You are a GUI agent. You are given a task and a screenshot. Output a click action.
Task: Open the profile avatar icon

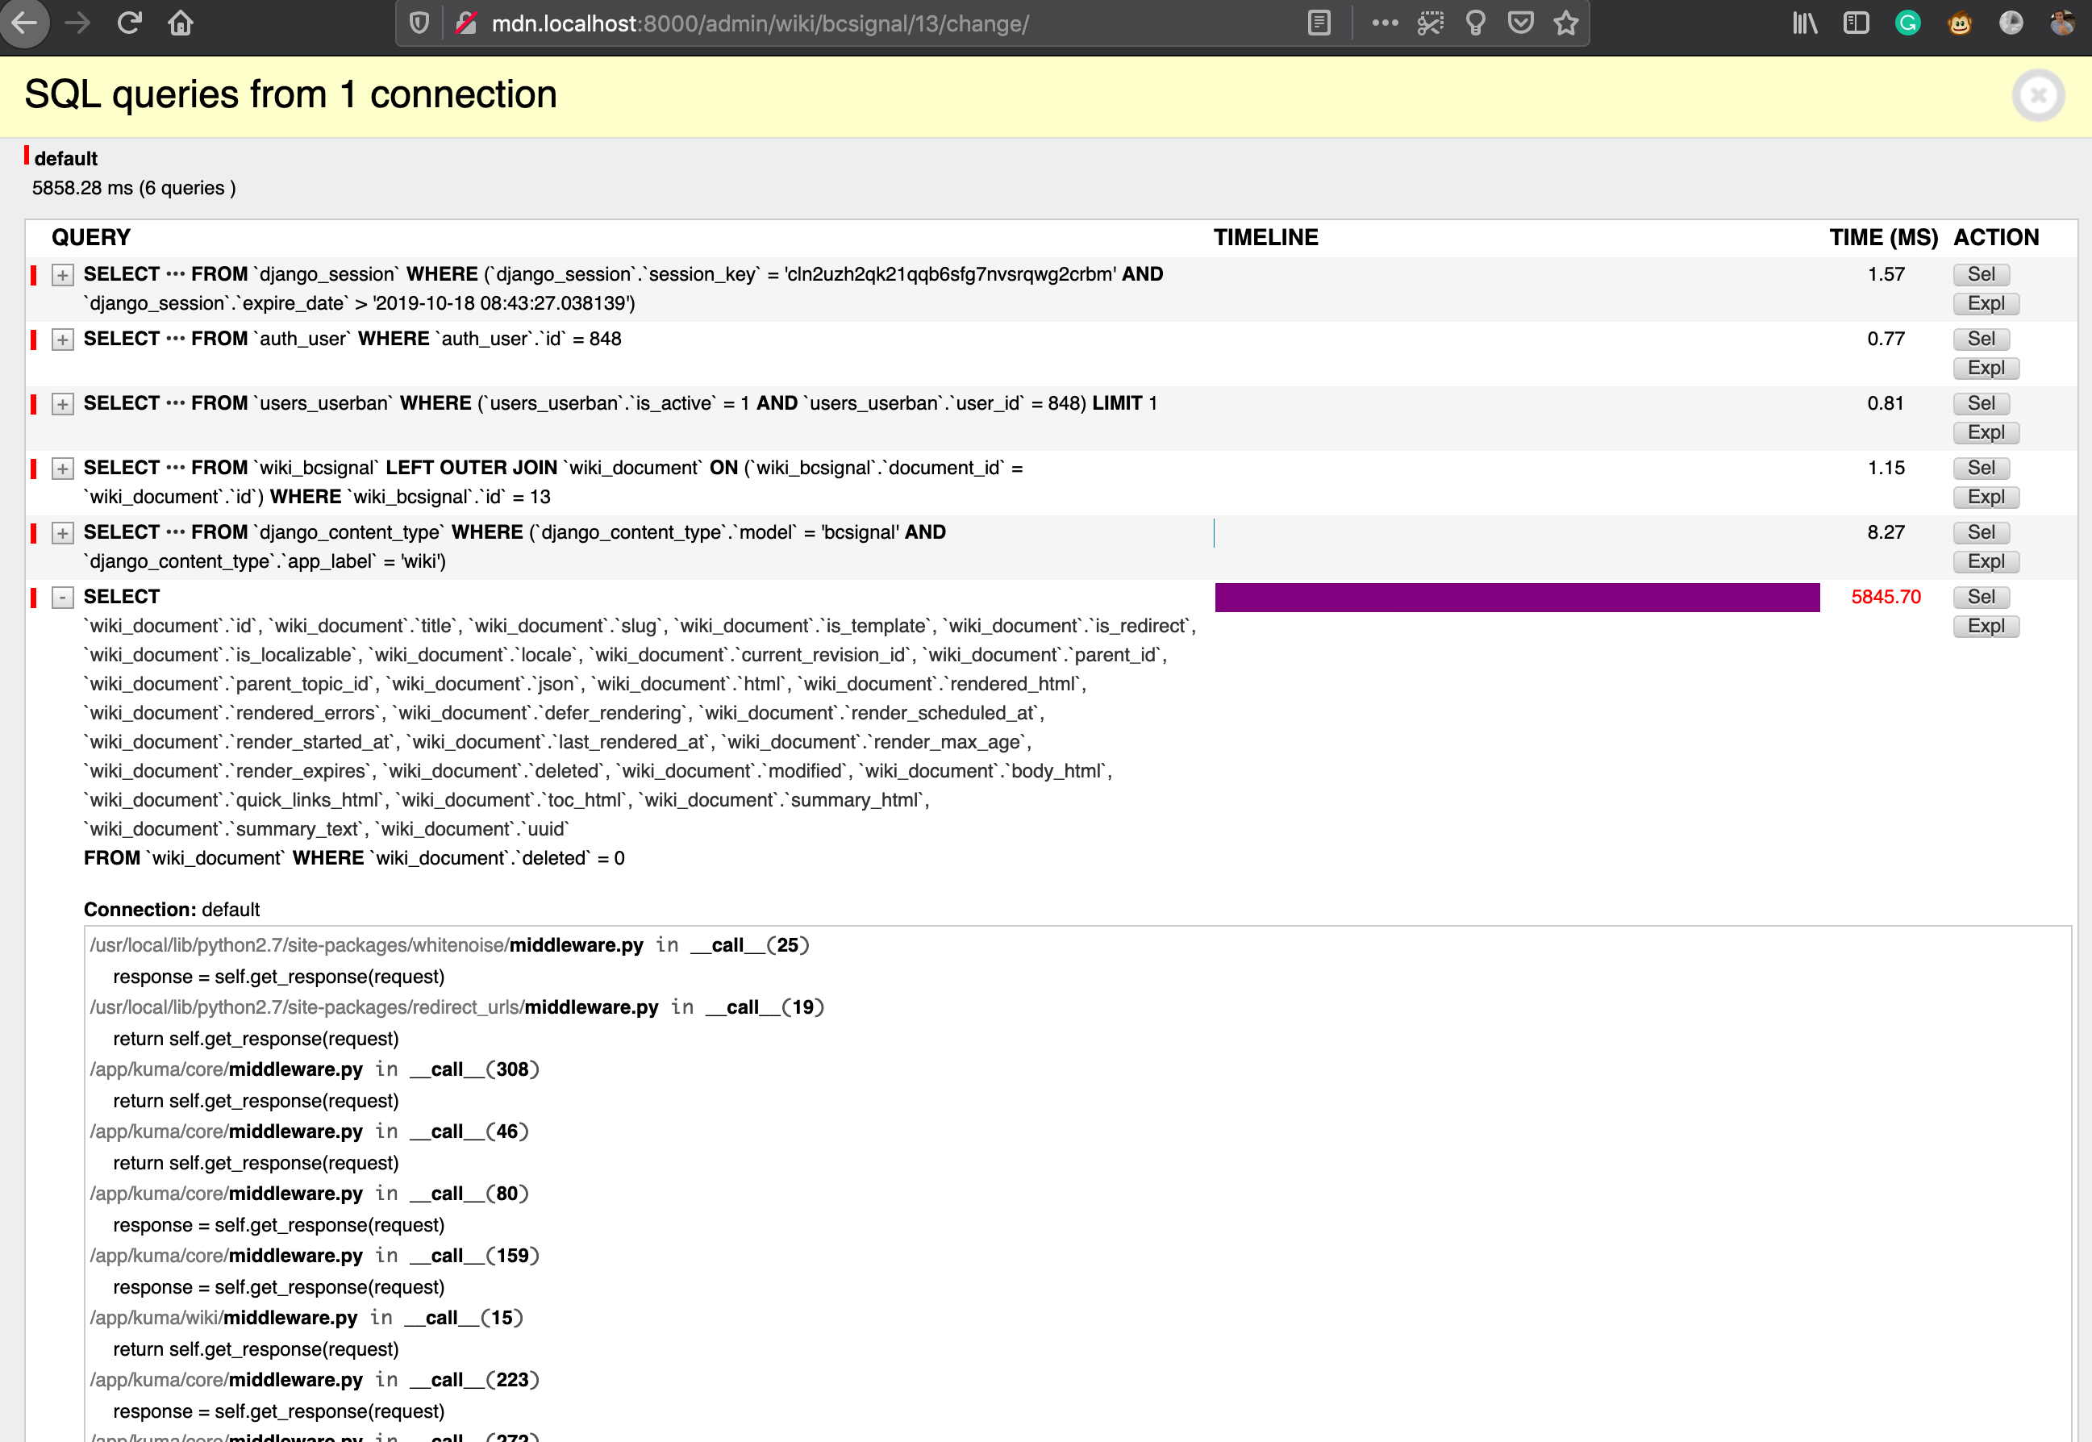(2063, 23)
